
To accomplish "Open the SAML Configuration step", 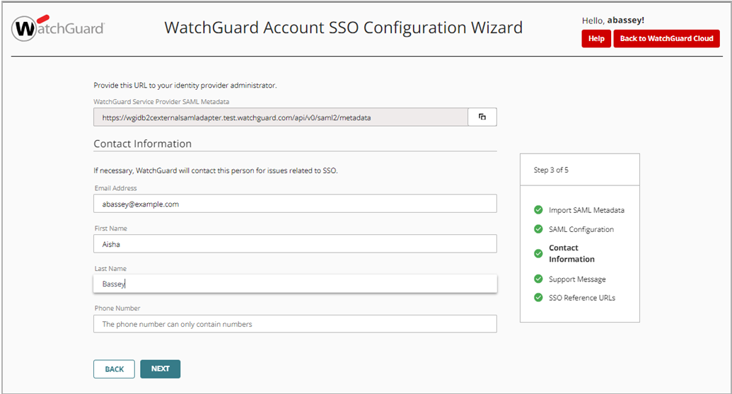I will 581,229.
